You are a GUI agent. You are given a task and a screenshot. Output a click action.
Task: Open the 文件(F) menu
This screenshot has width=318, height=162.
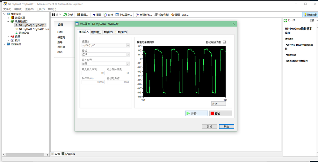click(7, 9)
